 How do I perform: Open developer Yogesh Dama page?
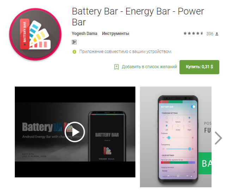pos(85,34)
